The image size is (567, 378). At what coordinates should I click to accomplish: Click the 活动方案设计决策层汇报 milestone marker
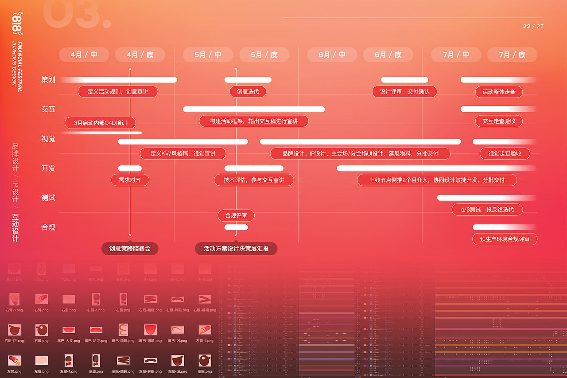pos(236,249)
